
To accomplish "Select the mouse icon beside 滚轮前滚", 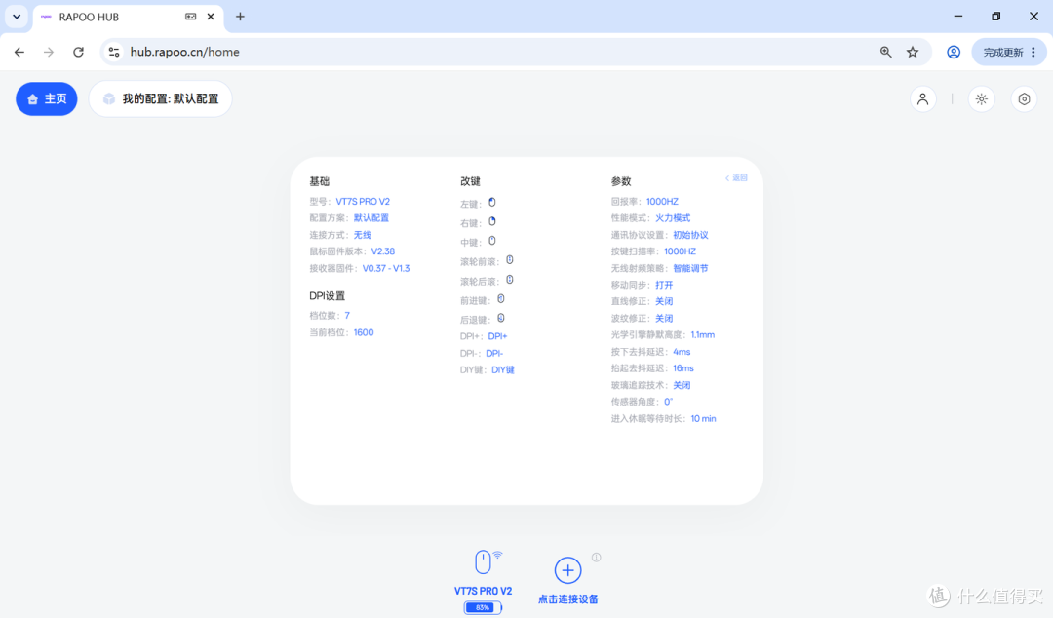I will coord(510,260).
